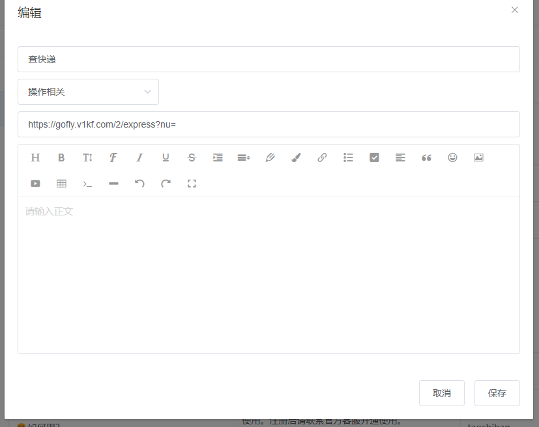Image resolution: width=539 pixels, height=427 pixels.
Task: Toggle underline text formatting
Action: point(166,158)
